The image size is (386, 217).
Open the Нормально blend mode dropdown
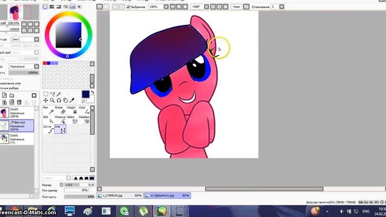click(36, 66)
